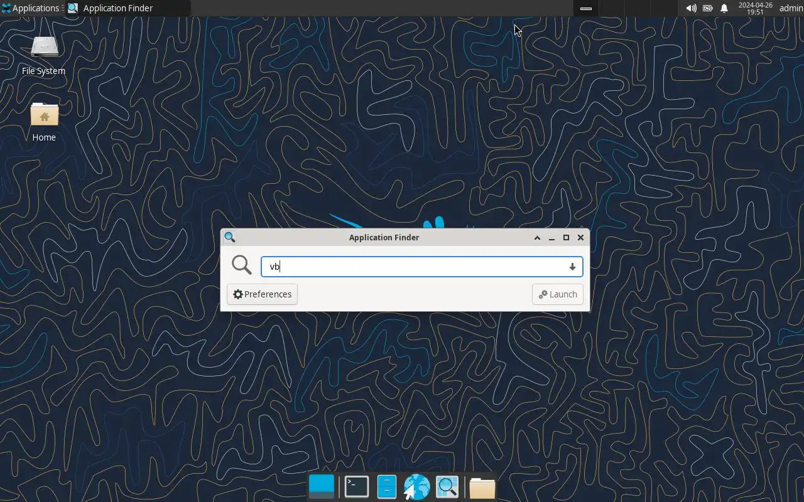This screenshot has height=502, width=804.
Task: Open Home folder desktop icon
Action: pos(44,122)
